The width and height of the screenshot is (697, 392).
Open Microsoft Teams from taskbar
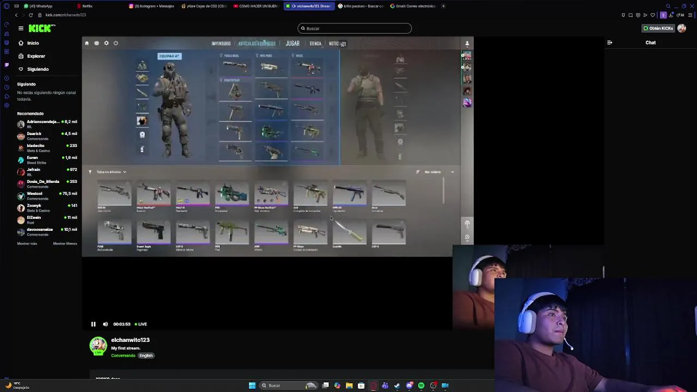[x=385, y=385]
